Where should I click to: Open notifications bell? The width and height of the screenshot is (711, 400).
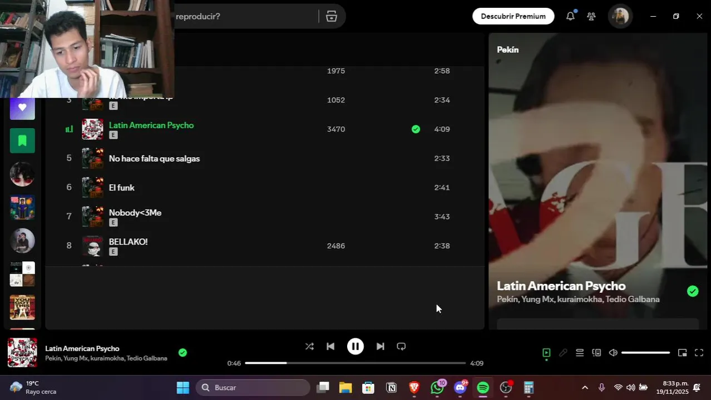[570, 16]
